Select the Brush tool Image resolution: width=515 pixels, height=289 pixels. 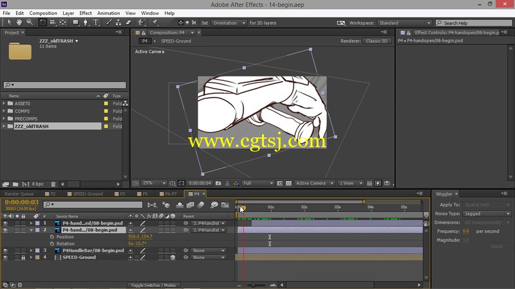coord(109,22)
